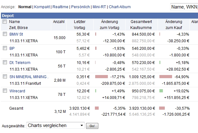Click the Dt. Telekom row checkbox
The width and height of the screenshot is (198, 133).
5,62
